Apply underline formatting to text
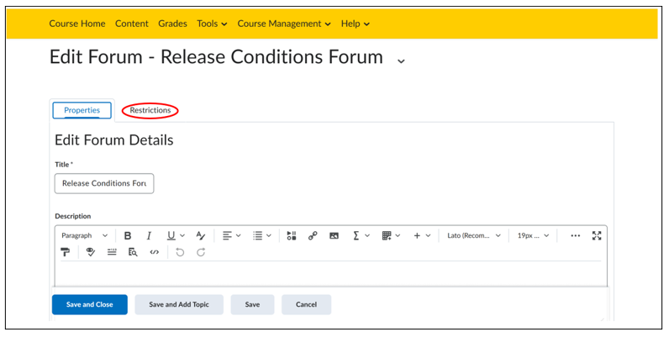 coord(171,235)
